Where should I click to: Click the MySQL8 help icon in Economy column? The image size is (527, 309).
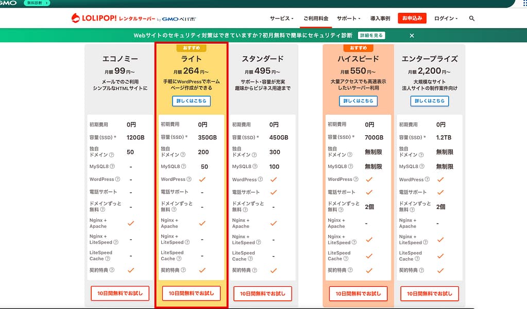(112, 167)
